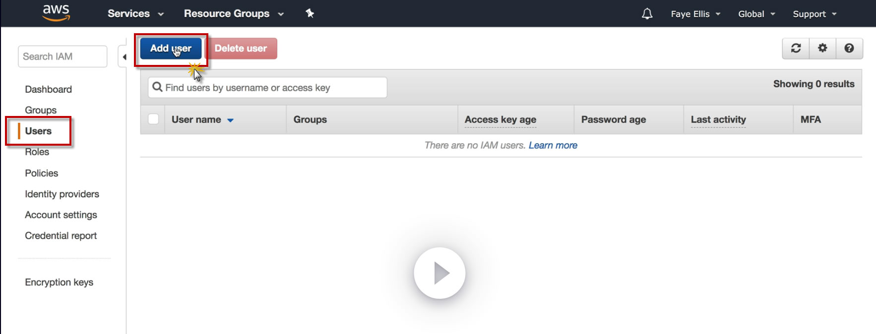Refresh the IAM users list
This screenshot has width=876, height=334.
(x=796, y=48)
